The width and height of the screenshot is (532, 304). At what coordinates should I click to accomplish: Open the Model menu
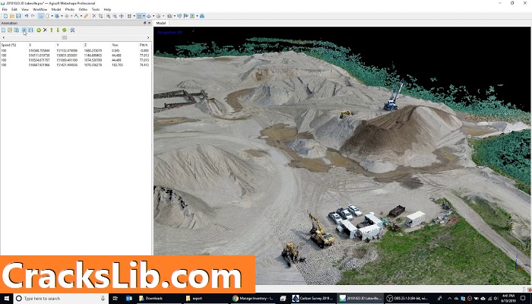(x=56, y=9)
